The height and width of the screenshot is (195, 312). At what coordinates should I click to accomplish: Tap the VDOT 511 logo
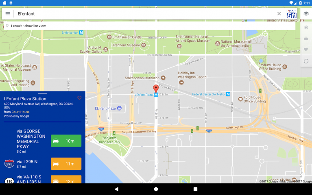(x=292, y=13)
